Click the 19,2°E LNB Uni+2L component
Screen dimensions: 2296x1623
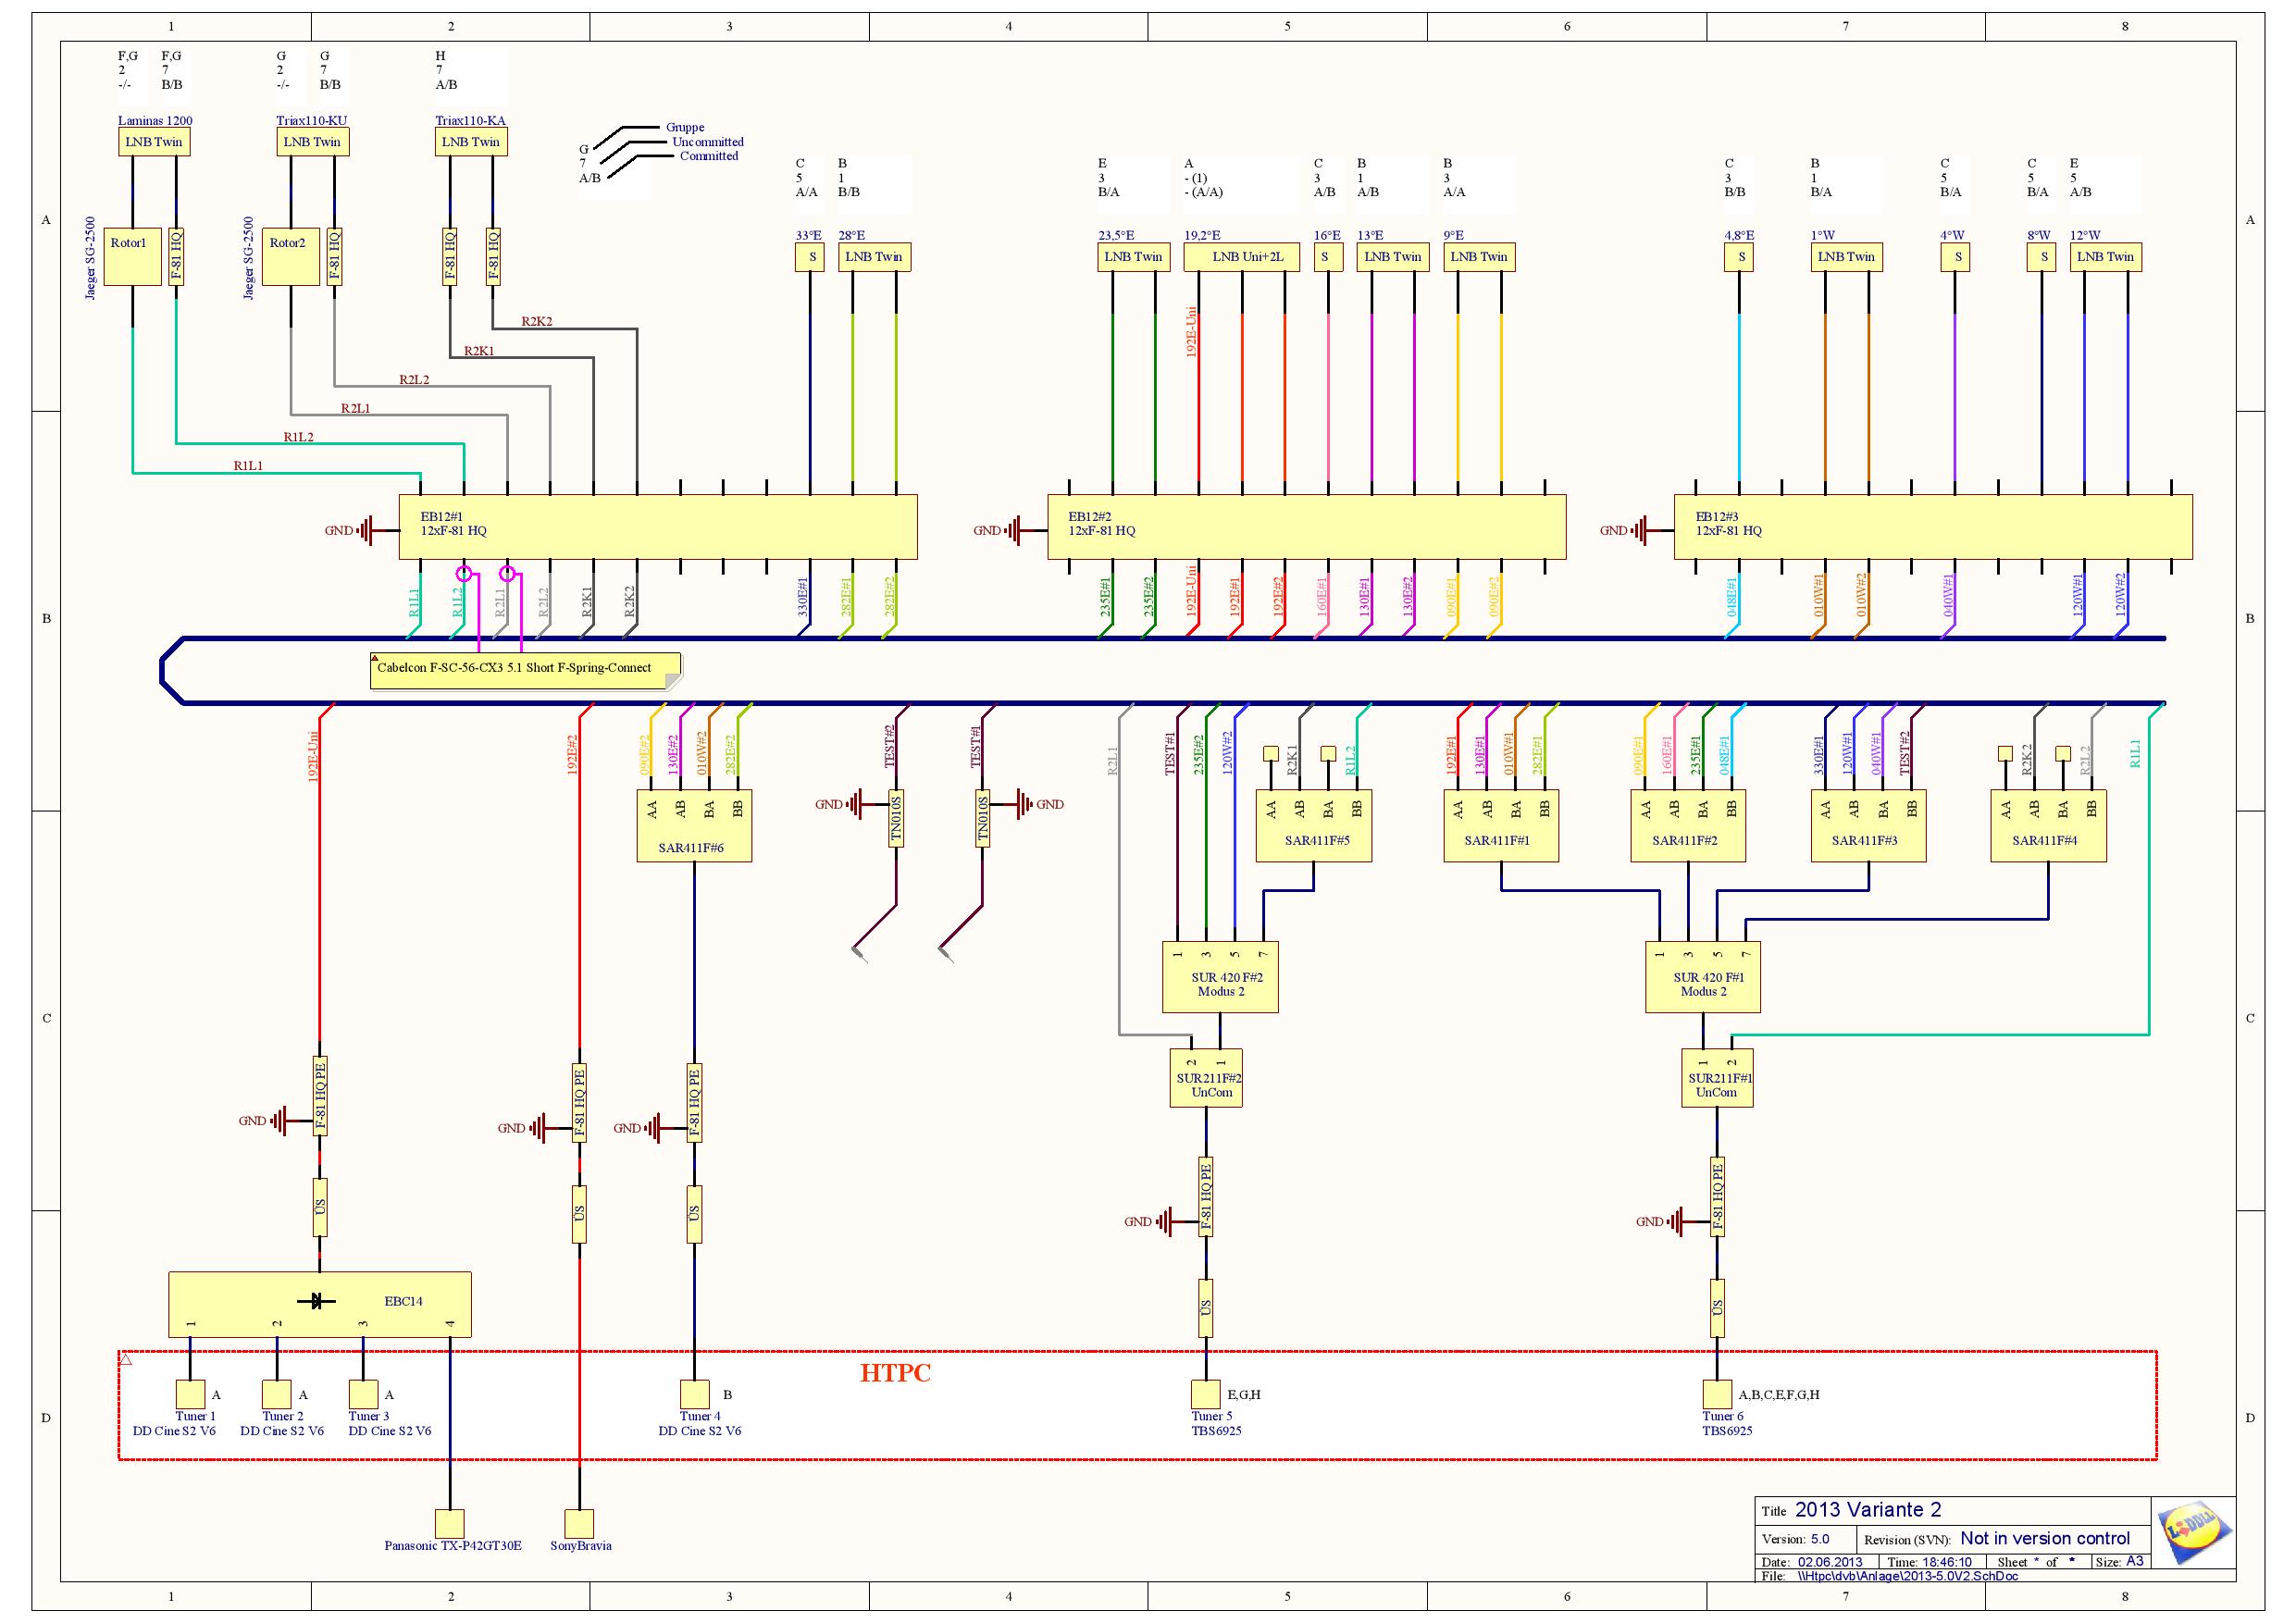1241,257
